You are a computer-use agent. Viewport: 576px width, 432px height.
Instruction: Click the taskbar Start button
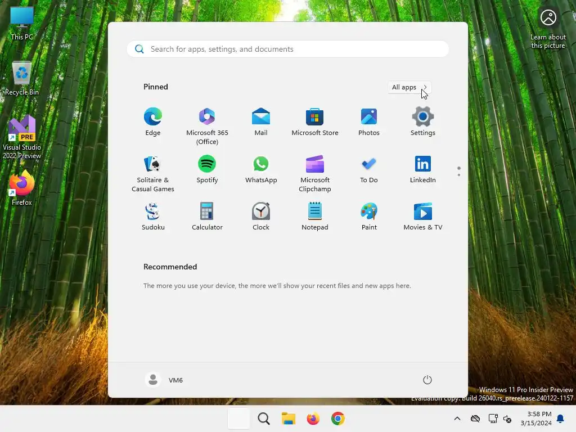coord(238,418)
